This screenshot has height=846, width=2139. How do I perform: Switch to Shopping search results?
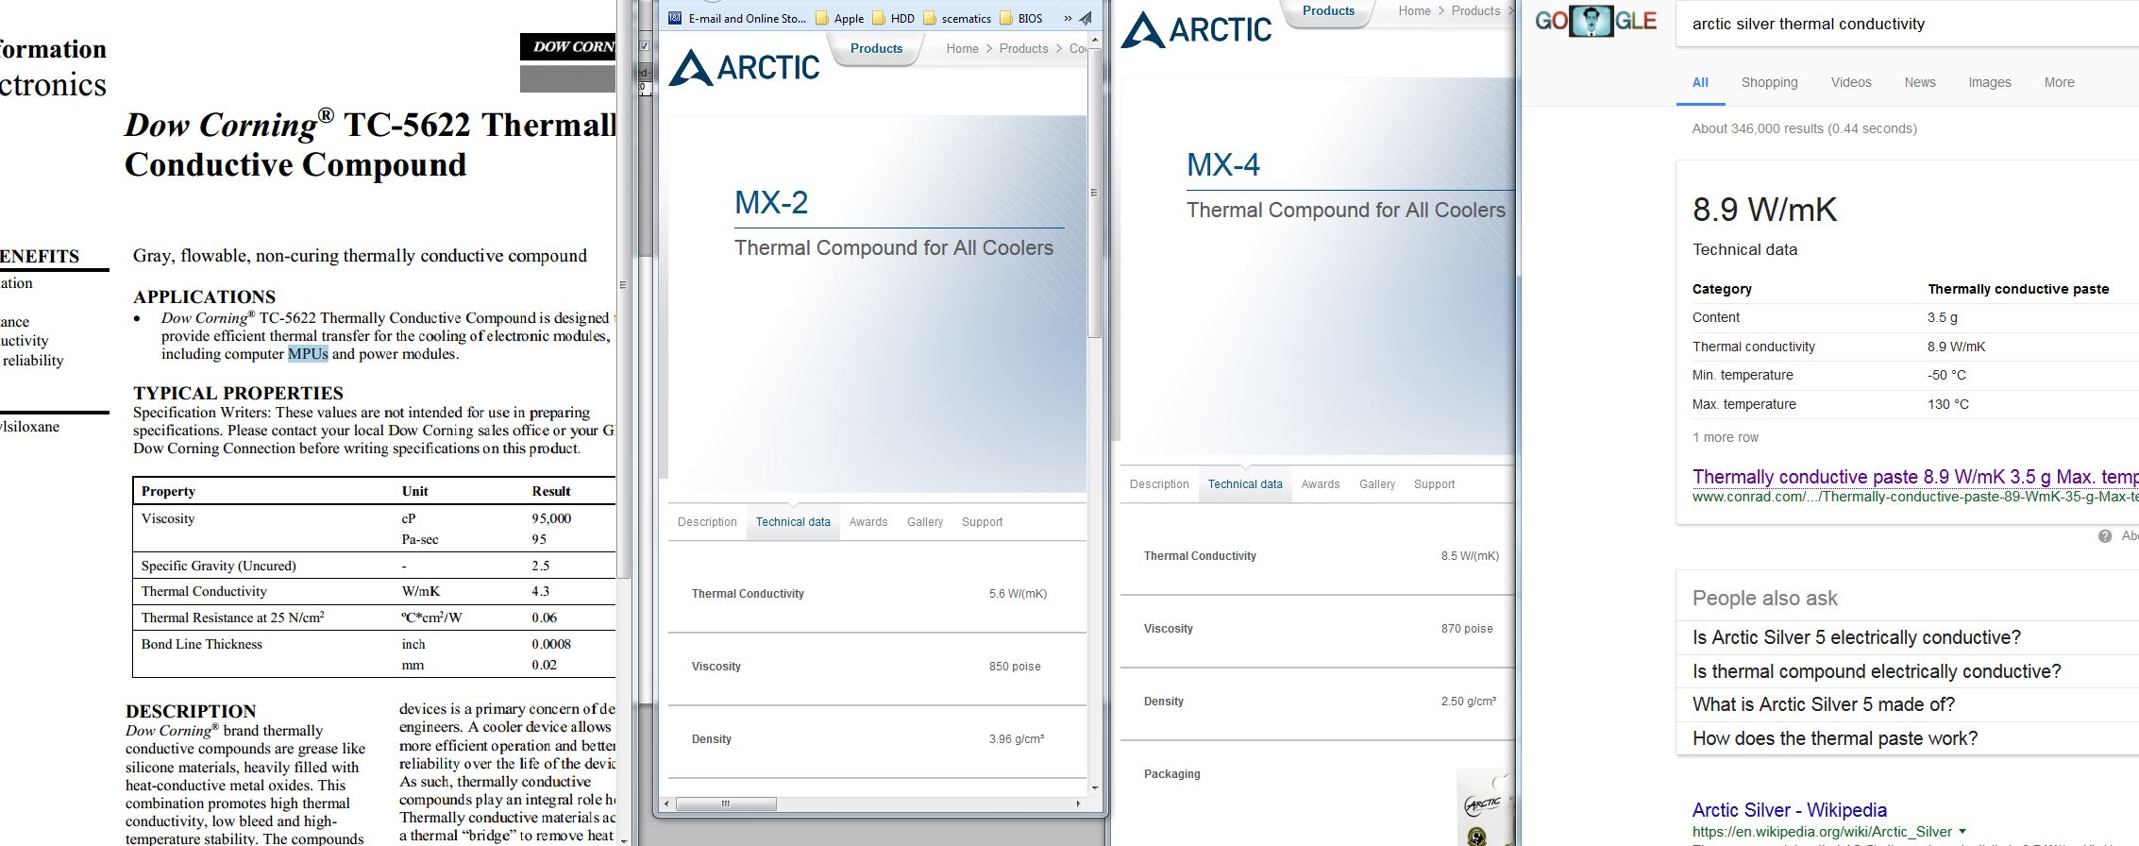[1769, 82]
